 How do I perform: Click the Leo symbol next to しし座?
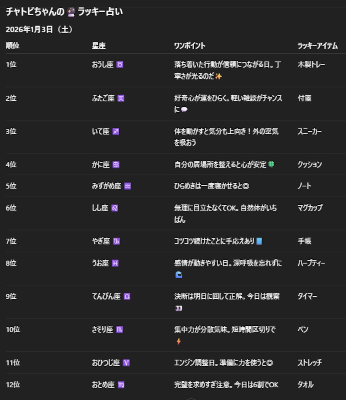pos(115,208)
